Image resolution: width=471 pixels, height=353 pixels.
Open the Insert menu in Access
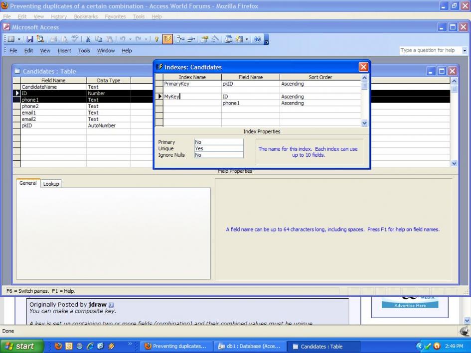tap(64, 51)
